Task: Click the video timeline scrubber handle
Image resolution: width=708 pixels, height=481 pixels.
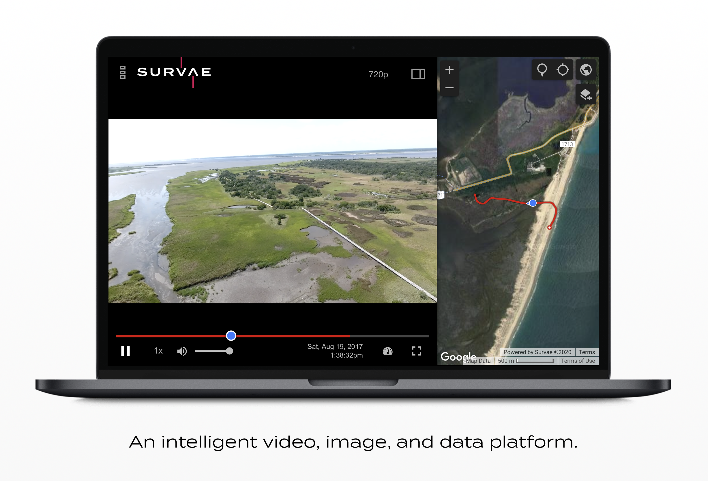Action: [231, 335]
